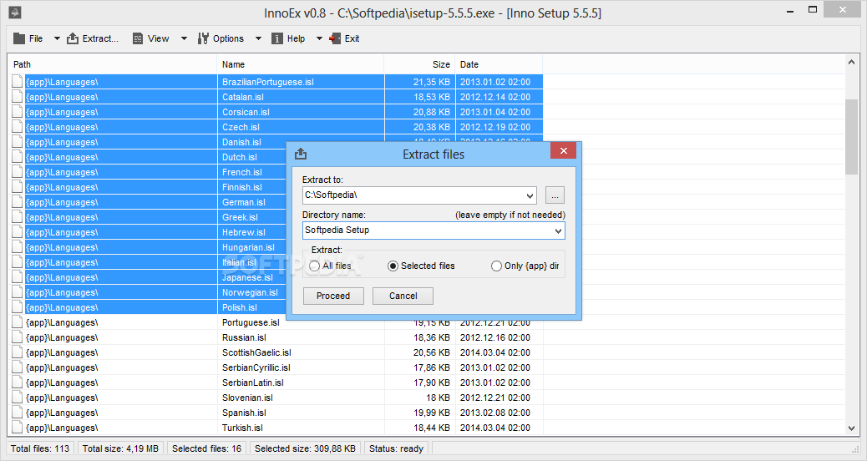Expand the File menu dropdown arrow

point(57,38)
